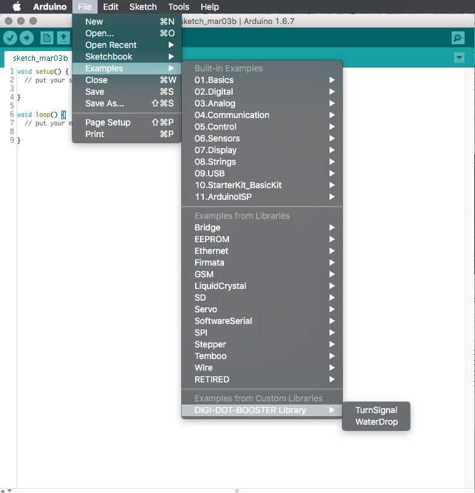This screenshot has width=475, height=493.
Task: Click line number 9 in the gutter
Action: click(12, 140)
